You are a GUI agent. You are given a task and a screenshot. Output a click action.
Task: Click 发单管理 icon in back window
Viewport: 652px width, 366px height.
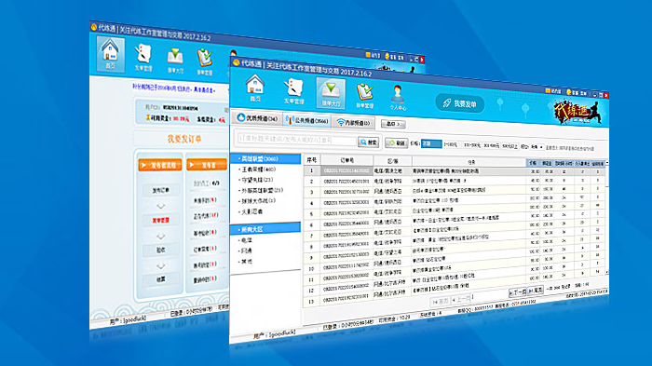[x=143, y=58]
